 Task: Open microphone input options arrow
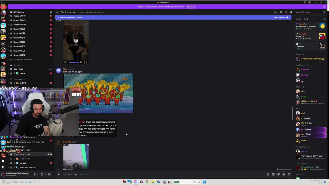click(x=38, y=174)
